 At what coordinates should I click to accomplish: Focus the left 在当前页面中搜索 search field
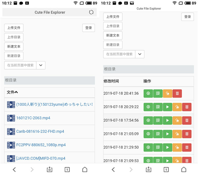[20, 65]
